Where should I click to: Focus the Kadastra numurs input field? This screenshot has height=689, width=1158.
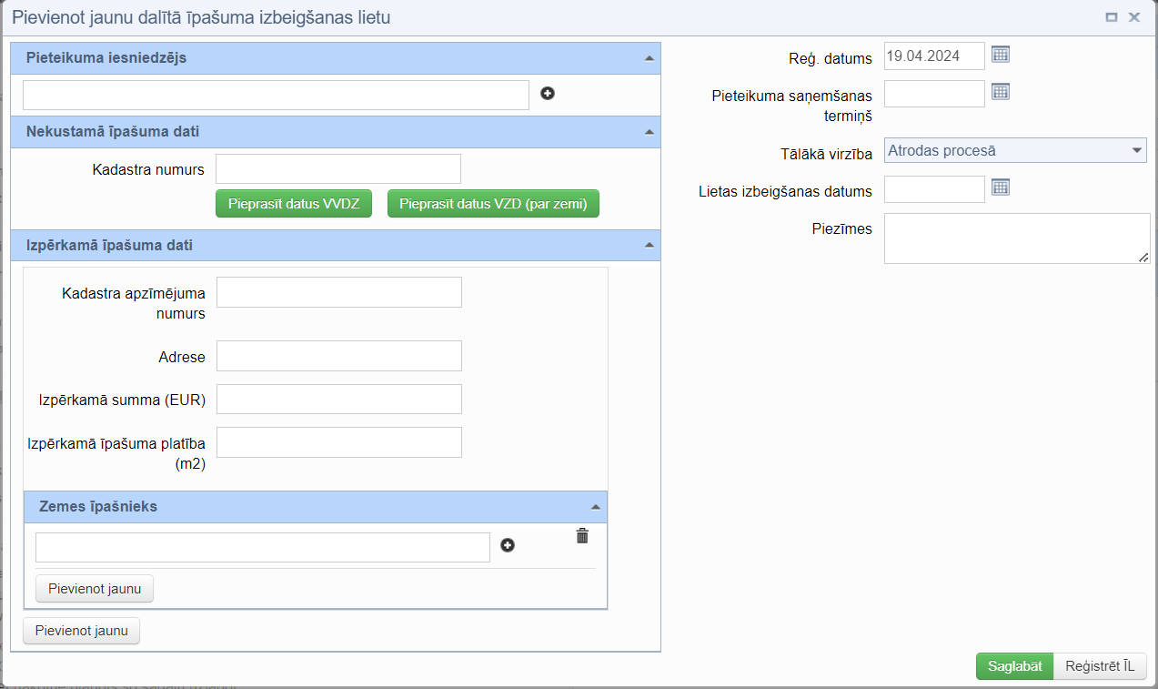click(x=338, y=169)
